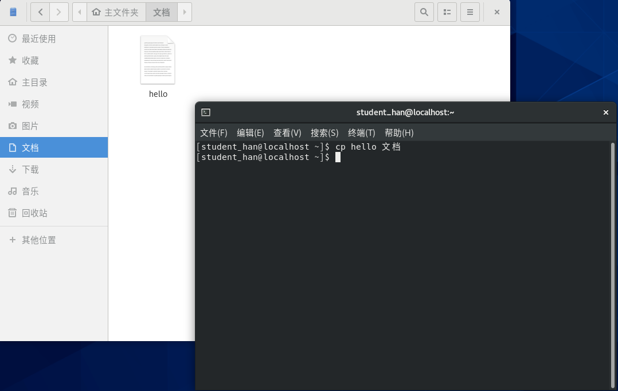Close the Files window
Image resolution: width=618 pixels, height=391 pixels.
(x=497, y=12)
